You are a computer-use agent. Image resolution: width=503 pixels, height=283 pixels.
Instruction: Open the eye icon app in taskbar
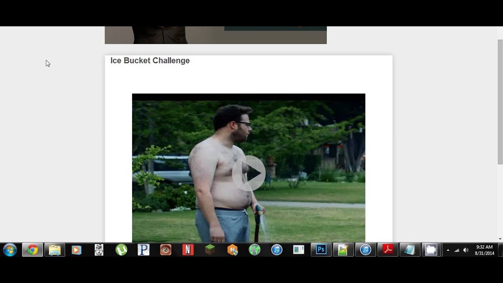coord(165,250)
